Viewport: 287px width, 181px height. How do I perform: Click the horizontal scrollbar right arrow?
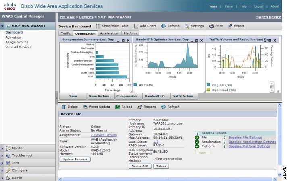[275, 179]
